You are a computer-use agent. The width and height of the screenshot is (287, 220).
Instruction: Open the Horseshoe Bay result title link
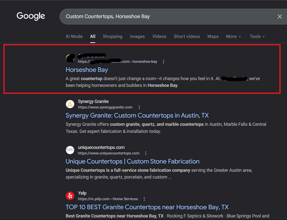pos(87,70)
